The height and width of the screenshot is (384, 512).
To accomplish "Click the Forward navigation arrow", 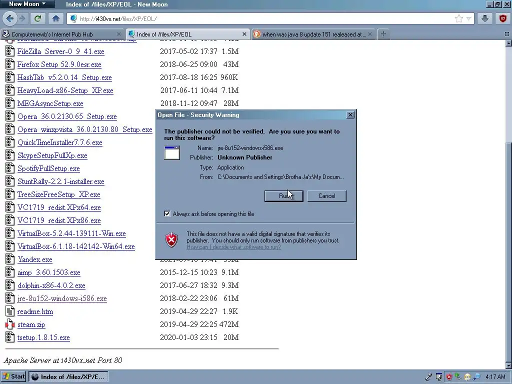I will coord(22,18).
